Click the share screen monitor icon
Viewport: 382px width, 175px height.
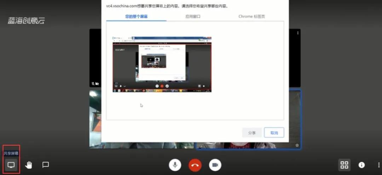(x=11, y=165)
